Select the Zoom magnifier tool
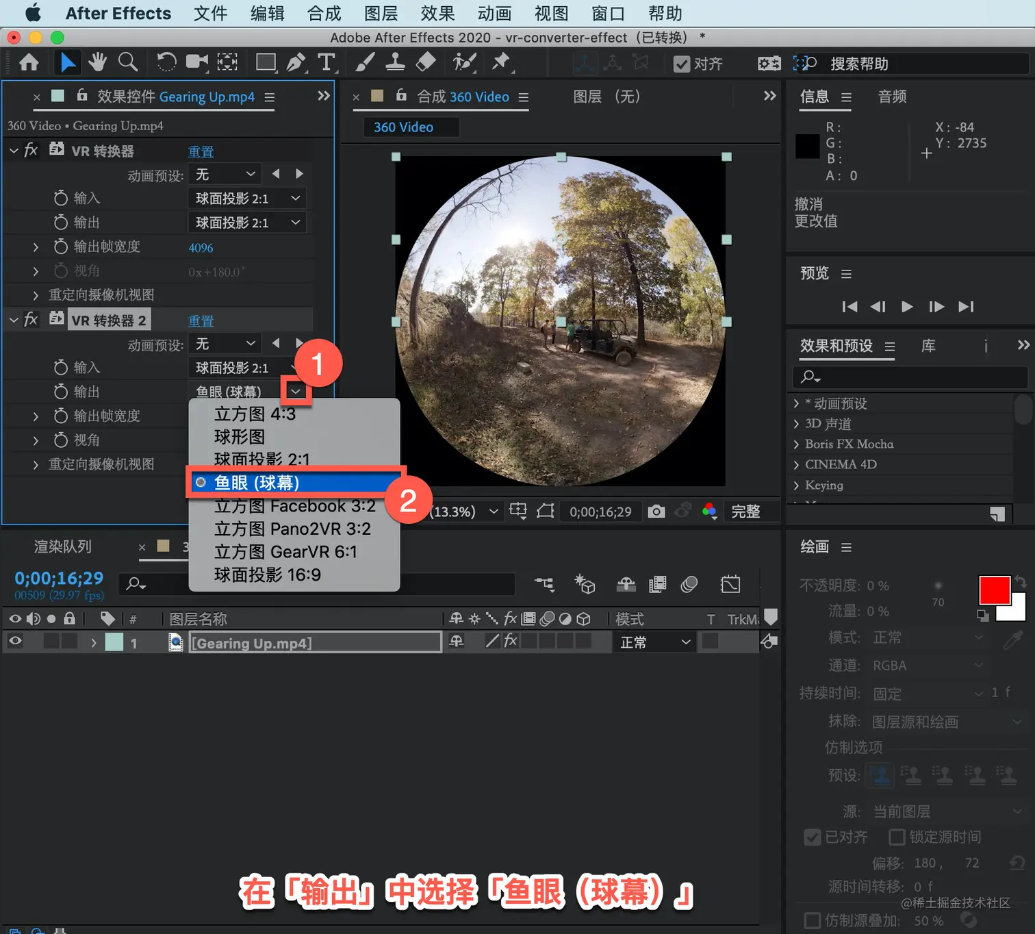 (x=128, y=63)
